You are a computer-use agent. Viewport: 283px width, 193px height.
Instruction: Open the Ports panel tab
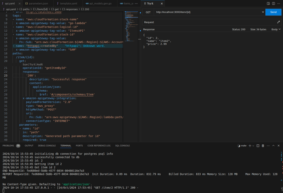coord(79,146)
